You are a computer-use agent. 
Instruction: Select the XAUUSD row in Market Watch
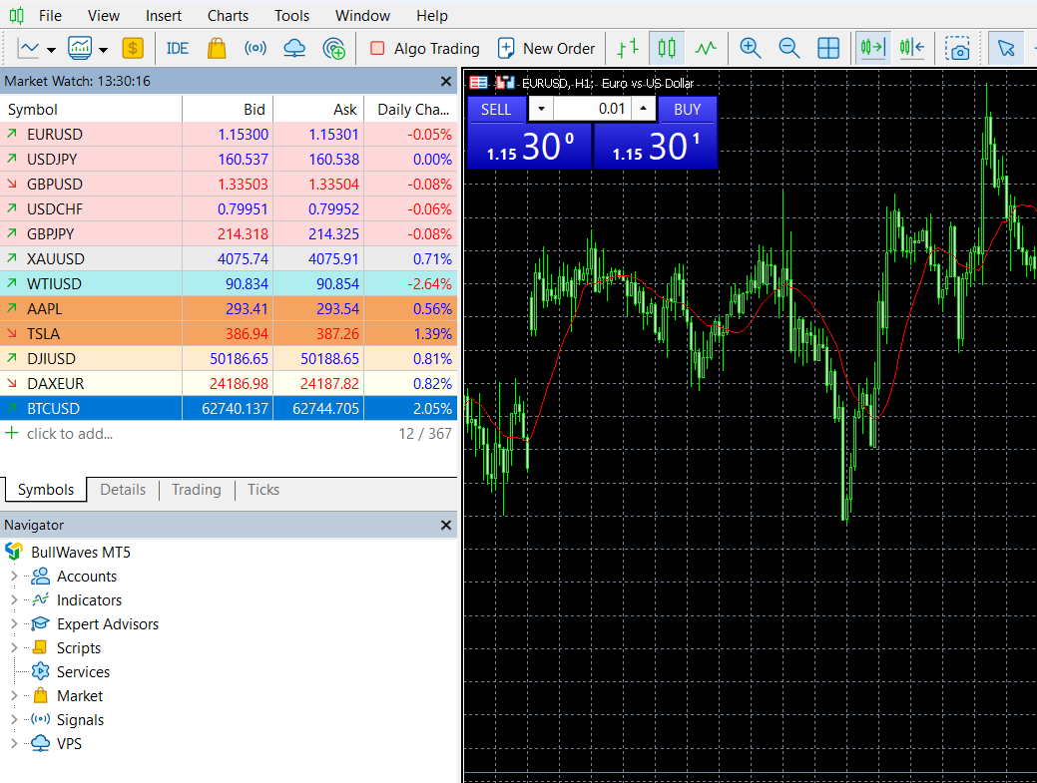tap(229, 259)
